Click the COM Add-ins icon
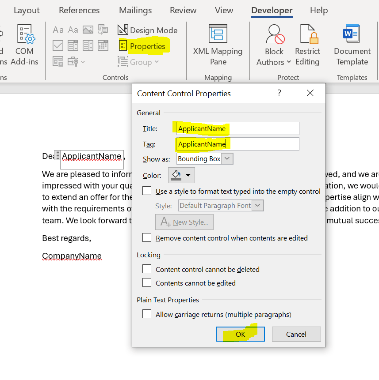 (24, 45)
